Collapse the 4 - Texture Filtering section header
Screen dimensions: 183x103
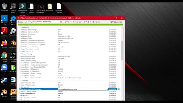(25, 54)
